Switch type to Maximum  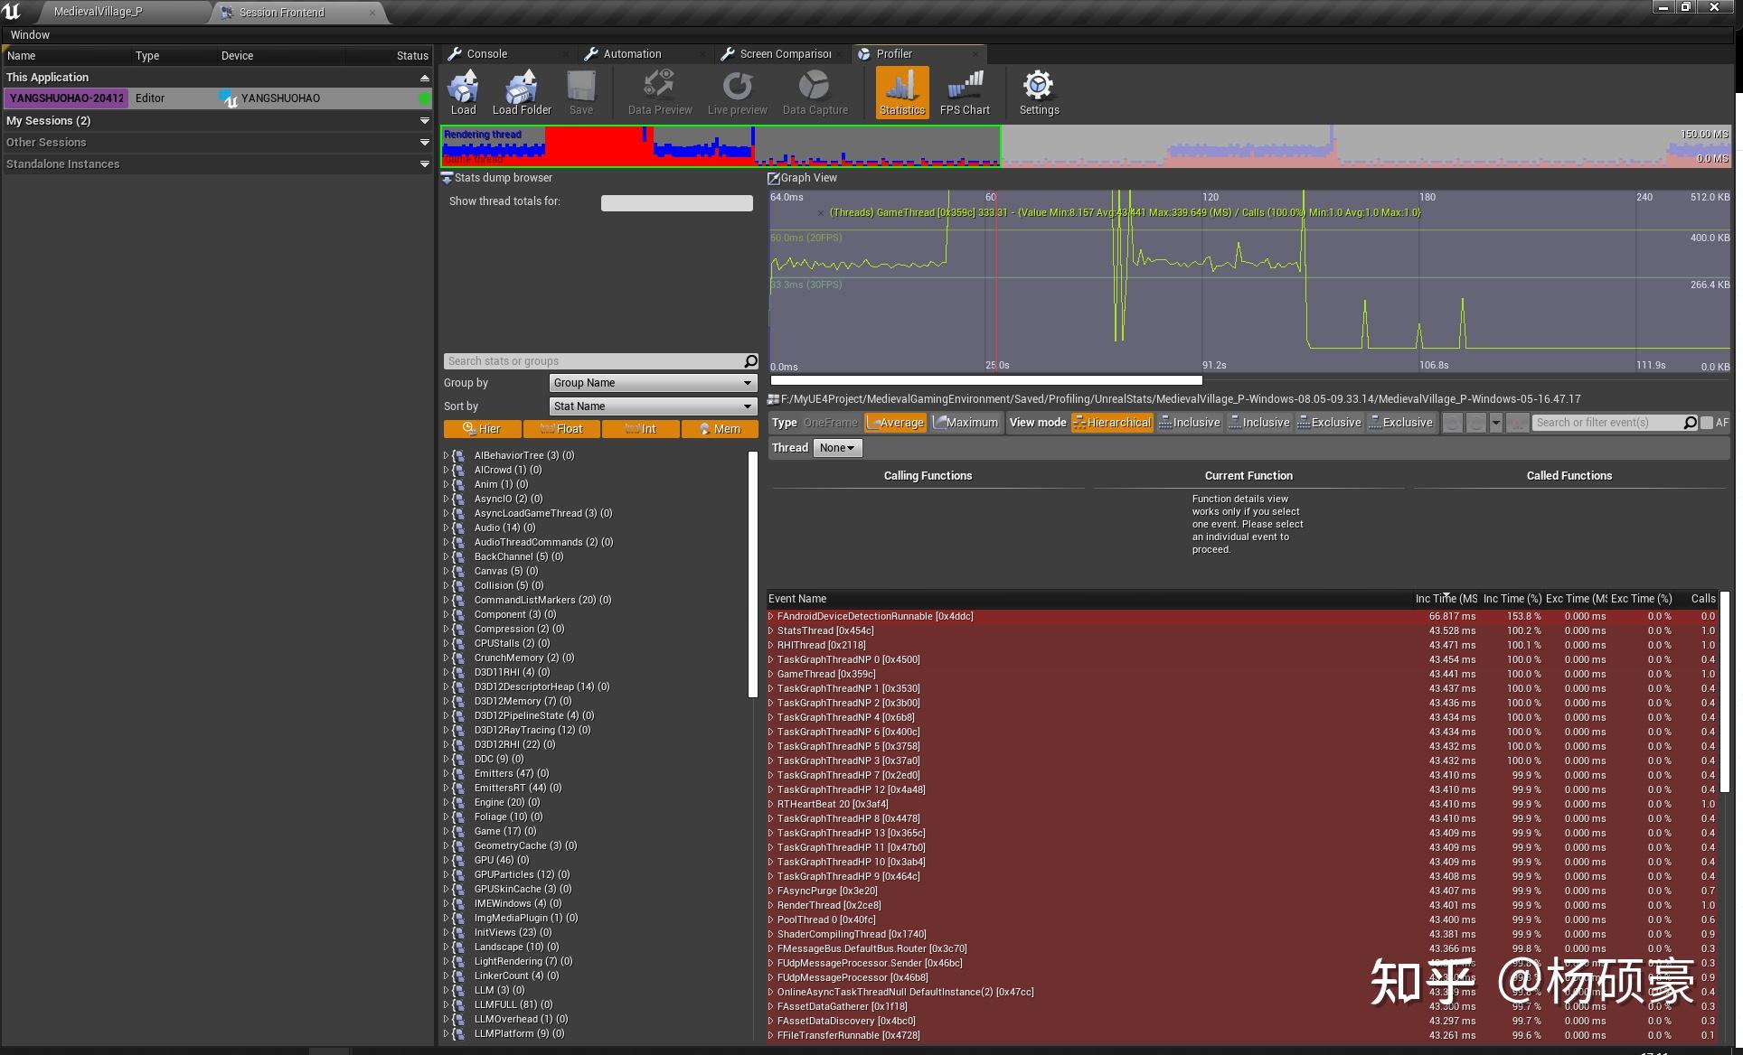point(966,423)
